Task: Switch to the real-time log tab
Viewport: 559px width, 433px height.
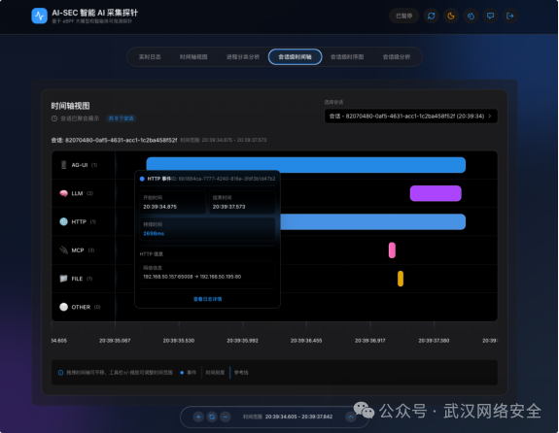Action: (x=150, y=57)
